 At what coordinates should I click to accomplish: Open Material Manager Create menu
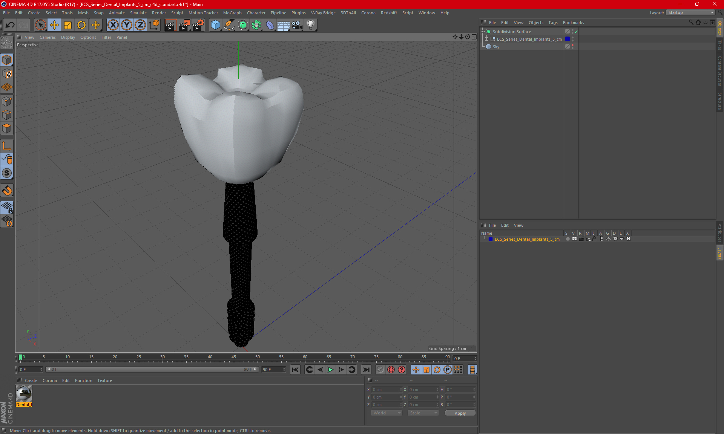click(31, 381)
